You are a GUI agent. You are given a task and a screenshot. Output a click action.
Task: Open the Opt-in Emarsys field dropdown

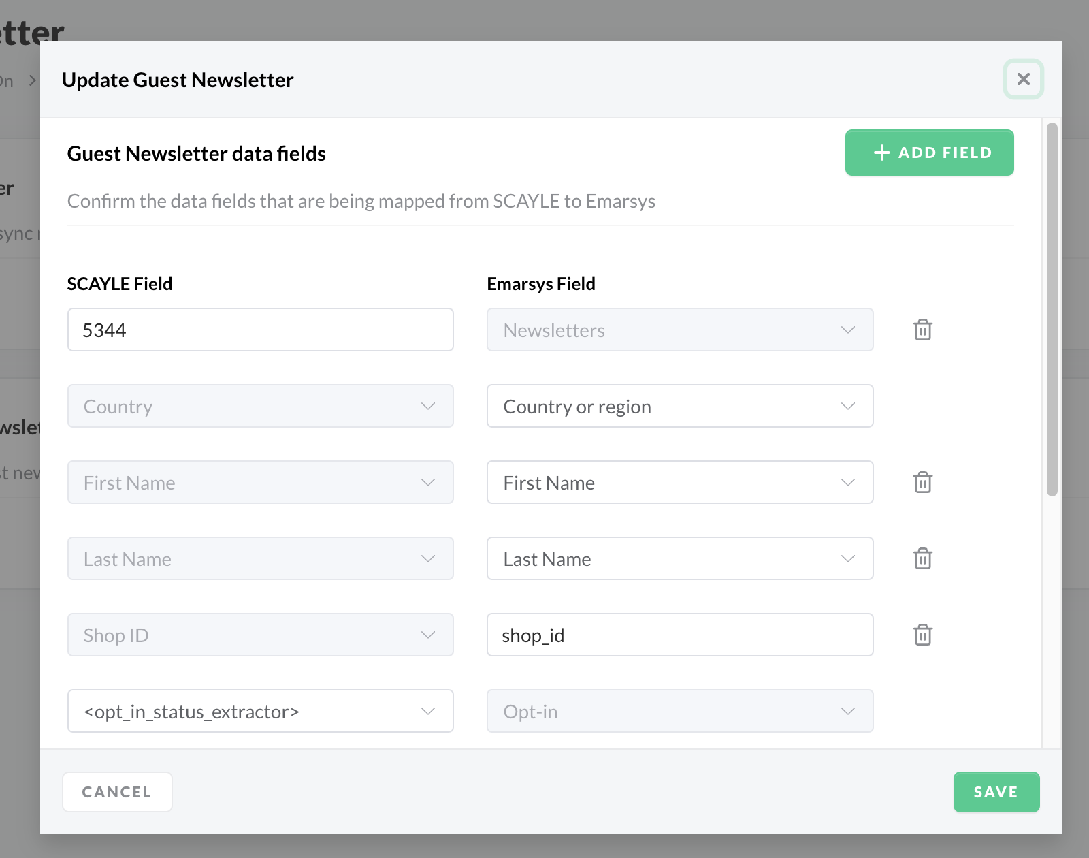click(x=680, y=711)
